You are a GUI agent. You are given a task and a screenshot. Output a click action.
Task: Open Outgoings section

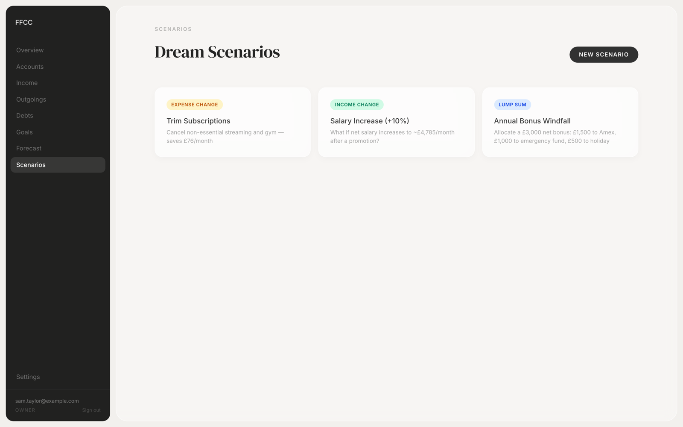pos(58,99)
